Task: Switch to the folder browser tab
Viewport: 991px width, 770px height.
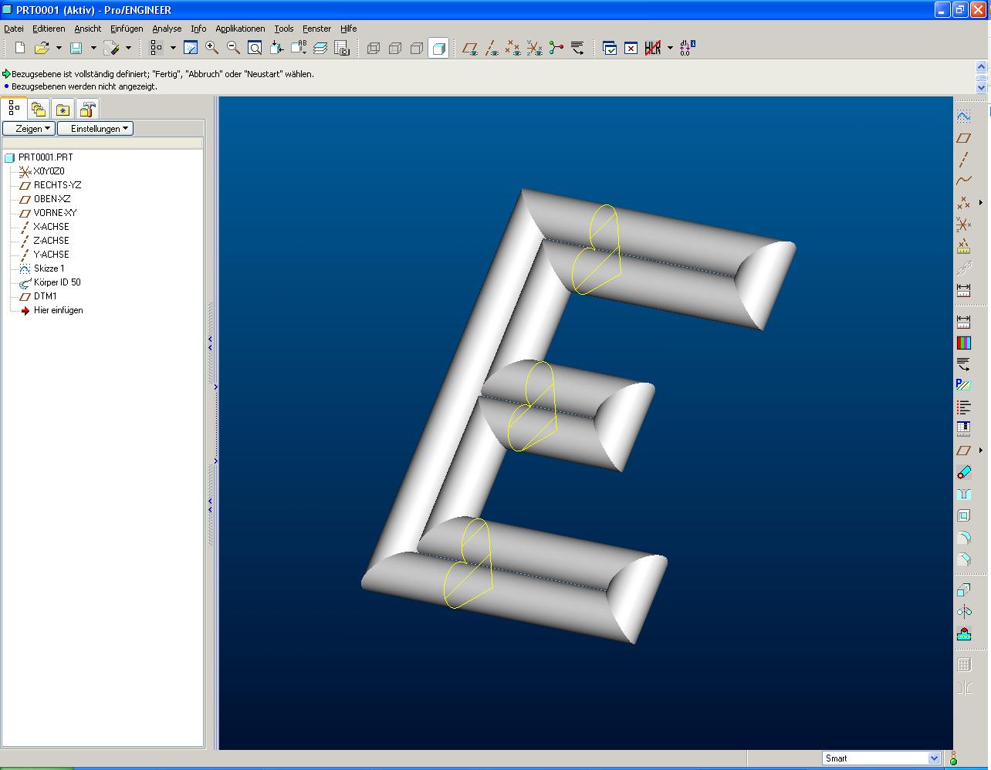Action: (39, 109)
